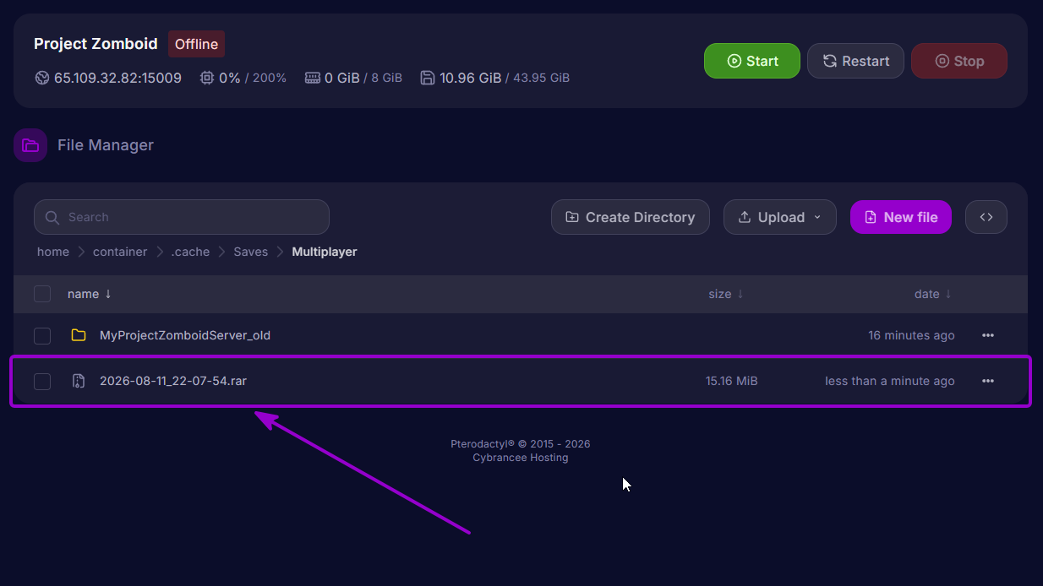This screenshot has width=1043, height=586.
Task: Navigate to .cache breadcrumb
Action: tap(190, 252)
